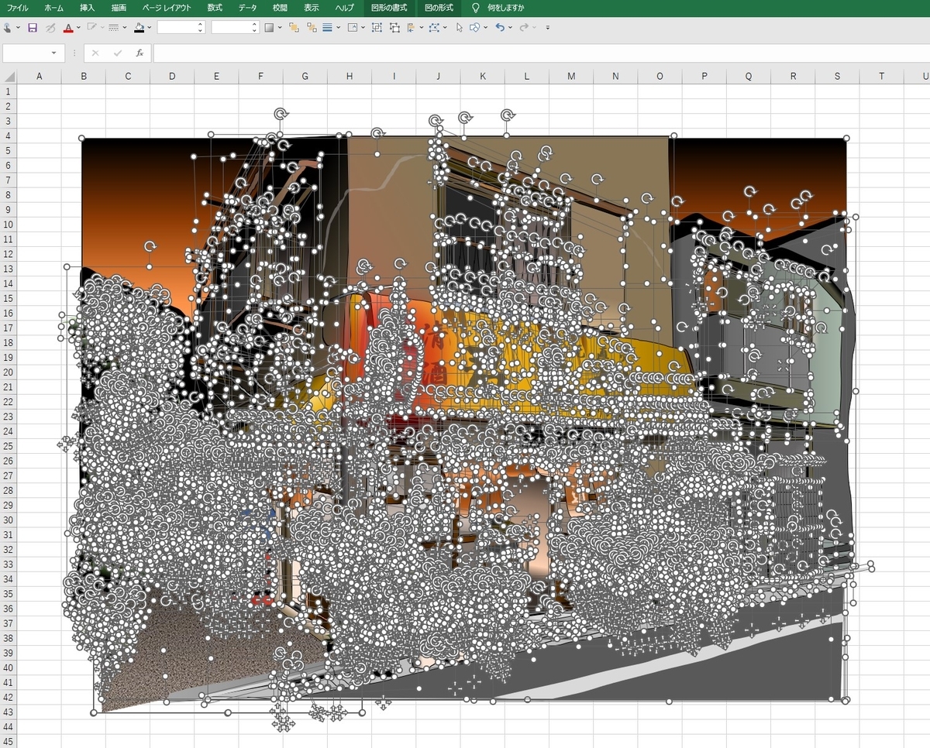Click the formula bar cancel X
Viewport: 930px width, 748px height.
(95, 53)
